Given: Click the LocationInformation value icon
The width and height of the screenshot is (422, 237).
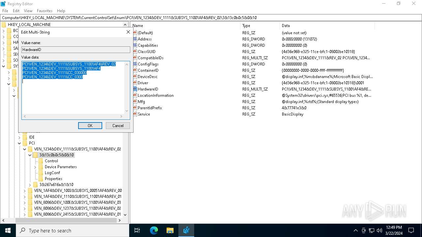Looking at the screenshot, I should 135,95.
